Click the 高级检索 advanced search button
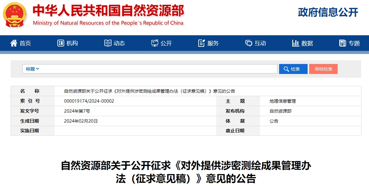Viewport: 369px width, 186px height. click(x=323, y=69)
